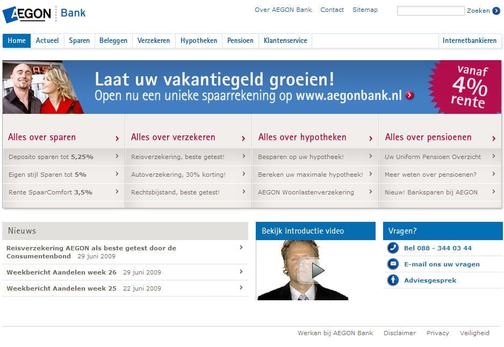Click the chevron on AEGON Woonlastenverzekering row

tap(371, 191)
